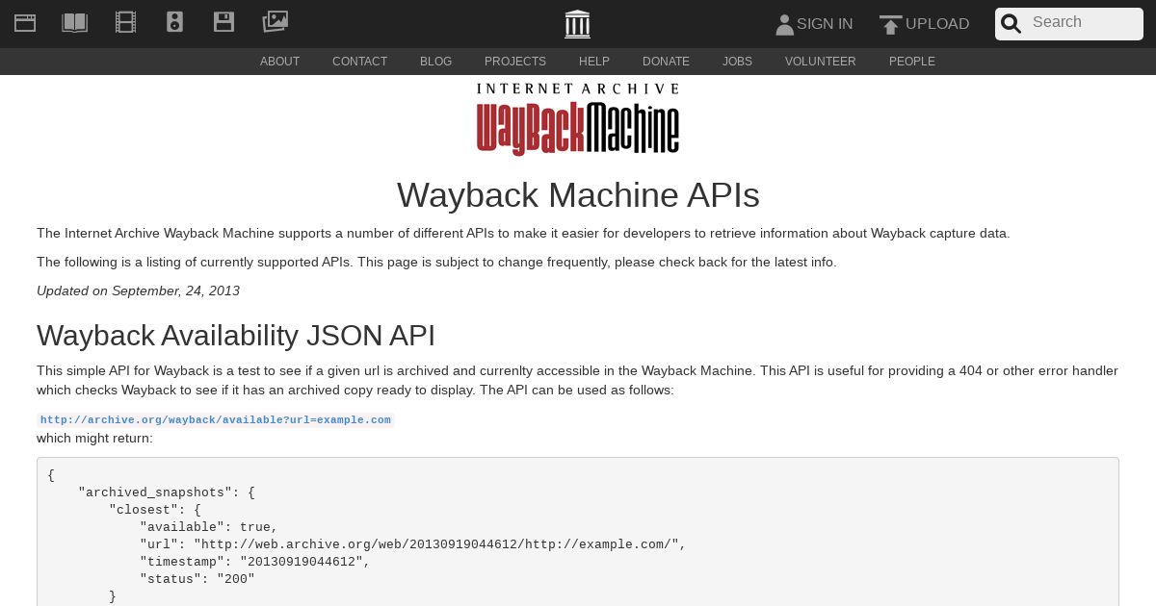Viewport: 1156px width, 606px height.
Task: Click the Sign In person icon
Action: 784,25
